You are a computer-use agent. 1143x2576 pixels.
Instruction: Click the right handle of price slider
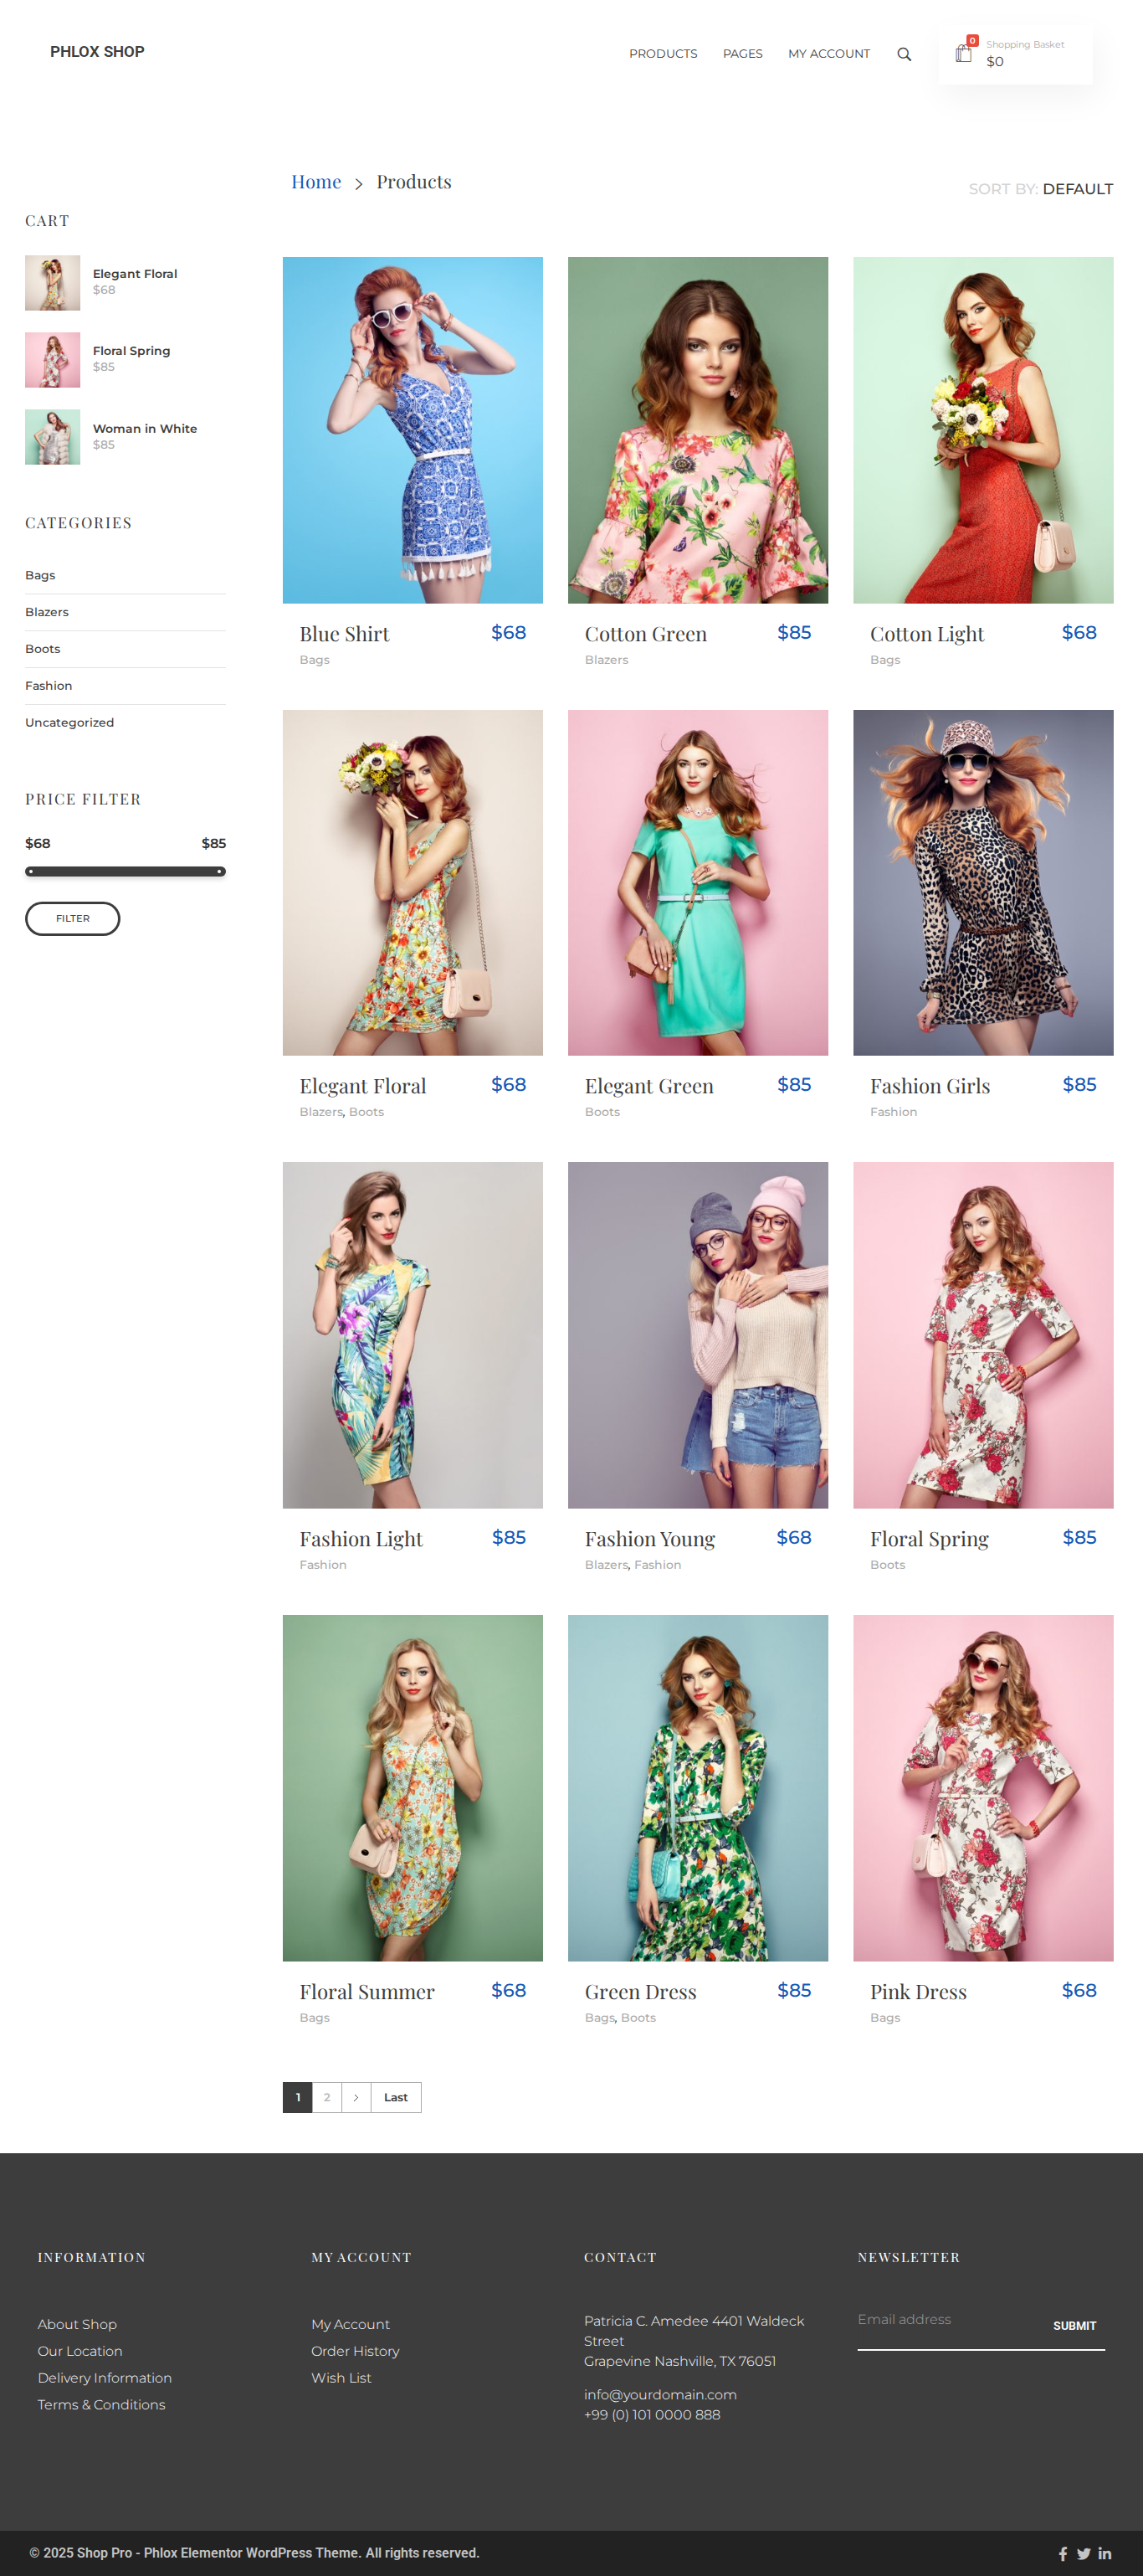coord(218,871)
